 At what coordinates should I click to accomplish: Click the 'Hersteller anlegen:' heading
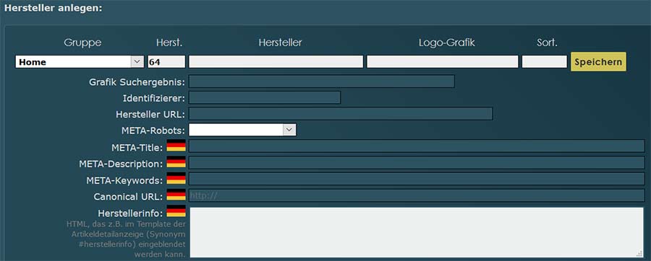53,8
